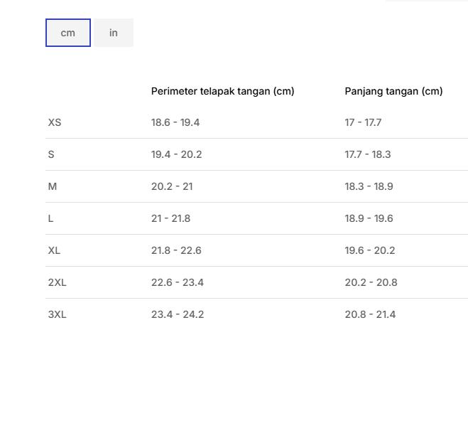Viewport: 468px width, 431px height.
Task: Click the 19.4 - 20.2 palm value
Action: pyautogui.click(x=176, y=154)
